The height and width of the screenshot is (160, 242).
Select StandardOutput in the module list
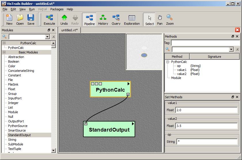coord(19,135)
